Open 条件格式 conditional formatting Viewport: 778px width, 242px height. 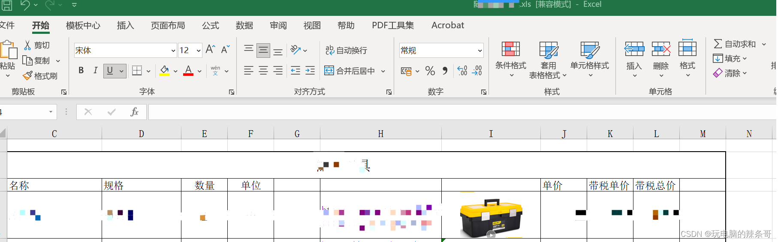pos(511,60)
